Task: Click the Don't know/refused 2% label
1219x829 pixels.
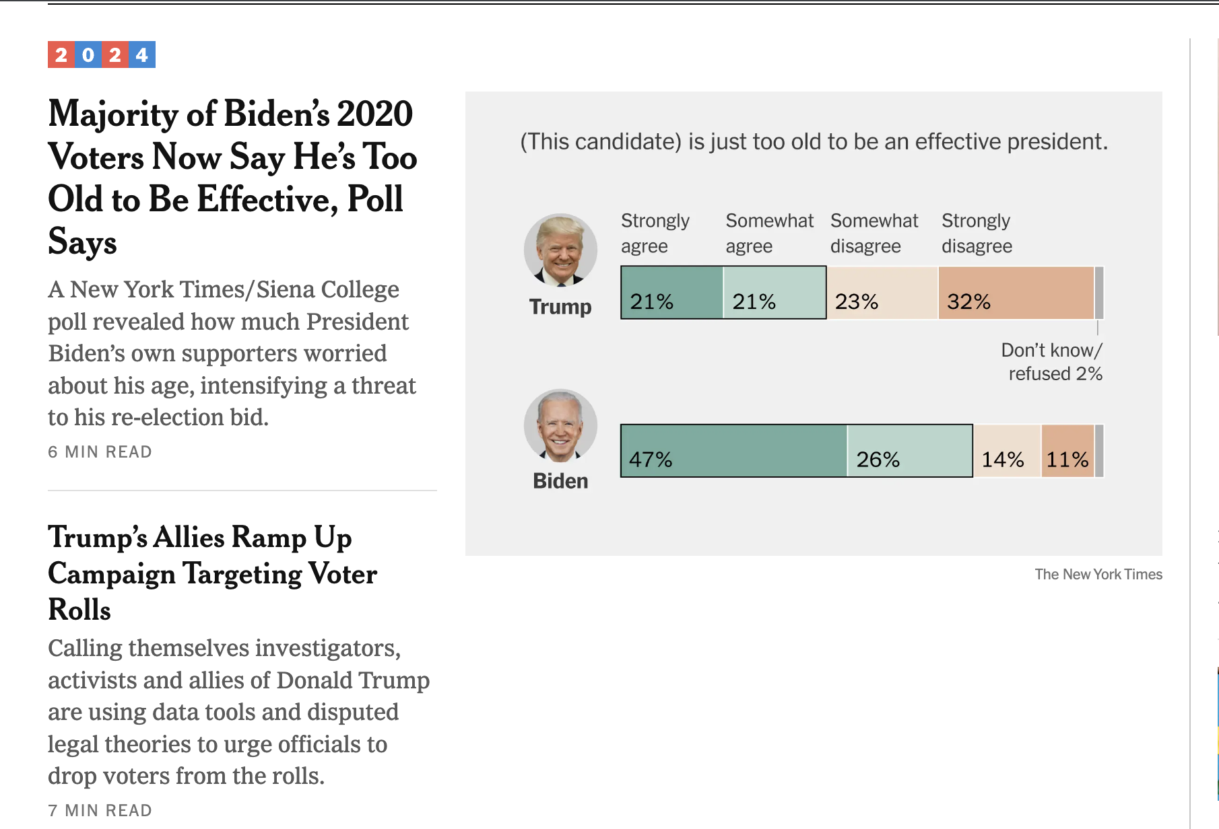Action: (x=1051, y=362)
